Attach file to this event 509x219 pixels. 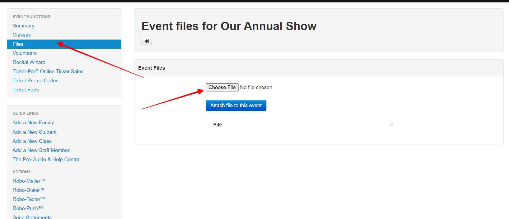(x=236, y=105)
